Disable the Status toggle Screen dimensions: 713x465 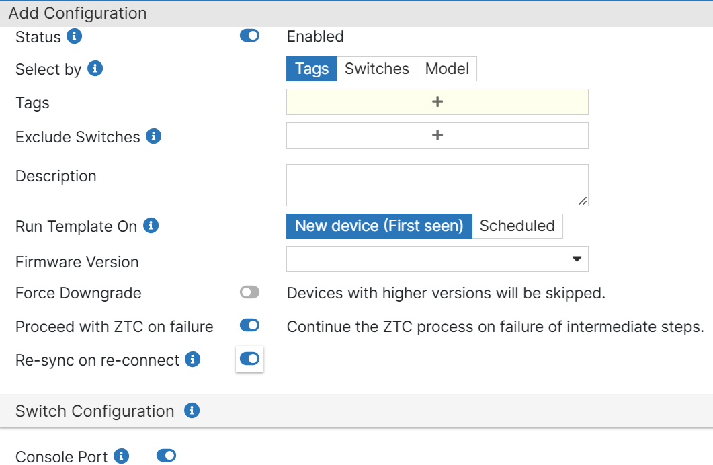click(249, 36)
